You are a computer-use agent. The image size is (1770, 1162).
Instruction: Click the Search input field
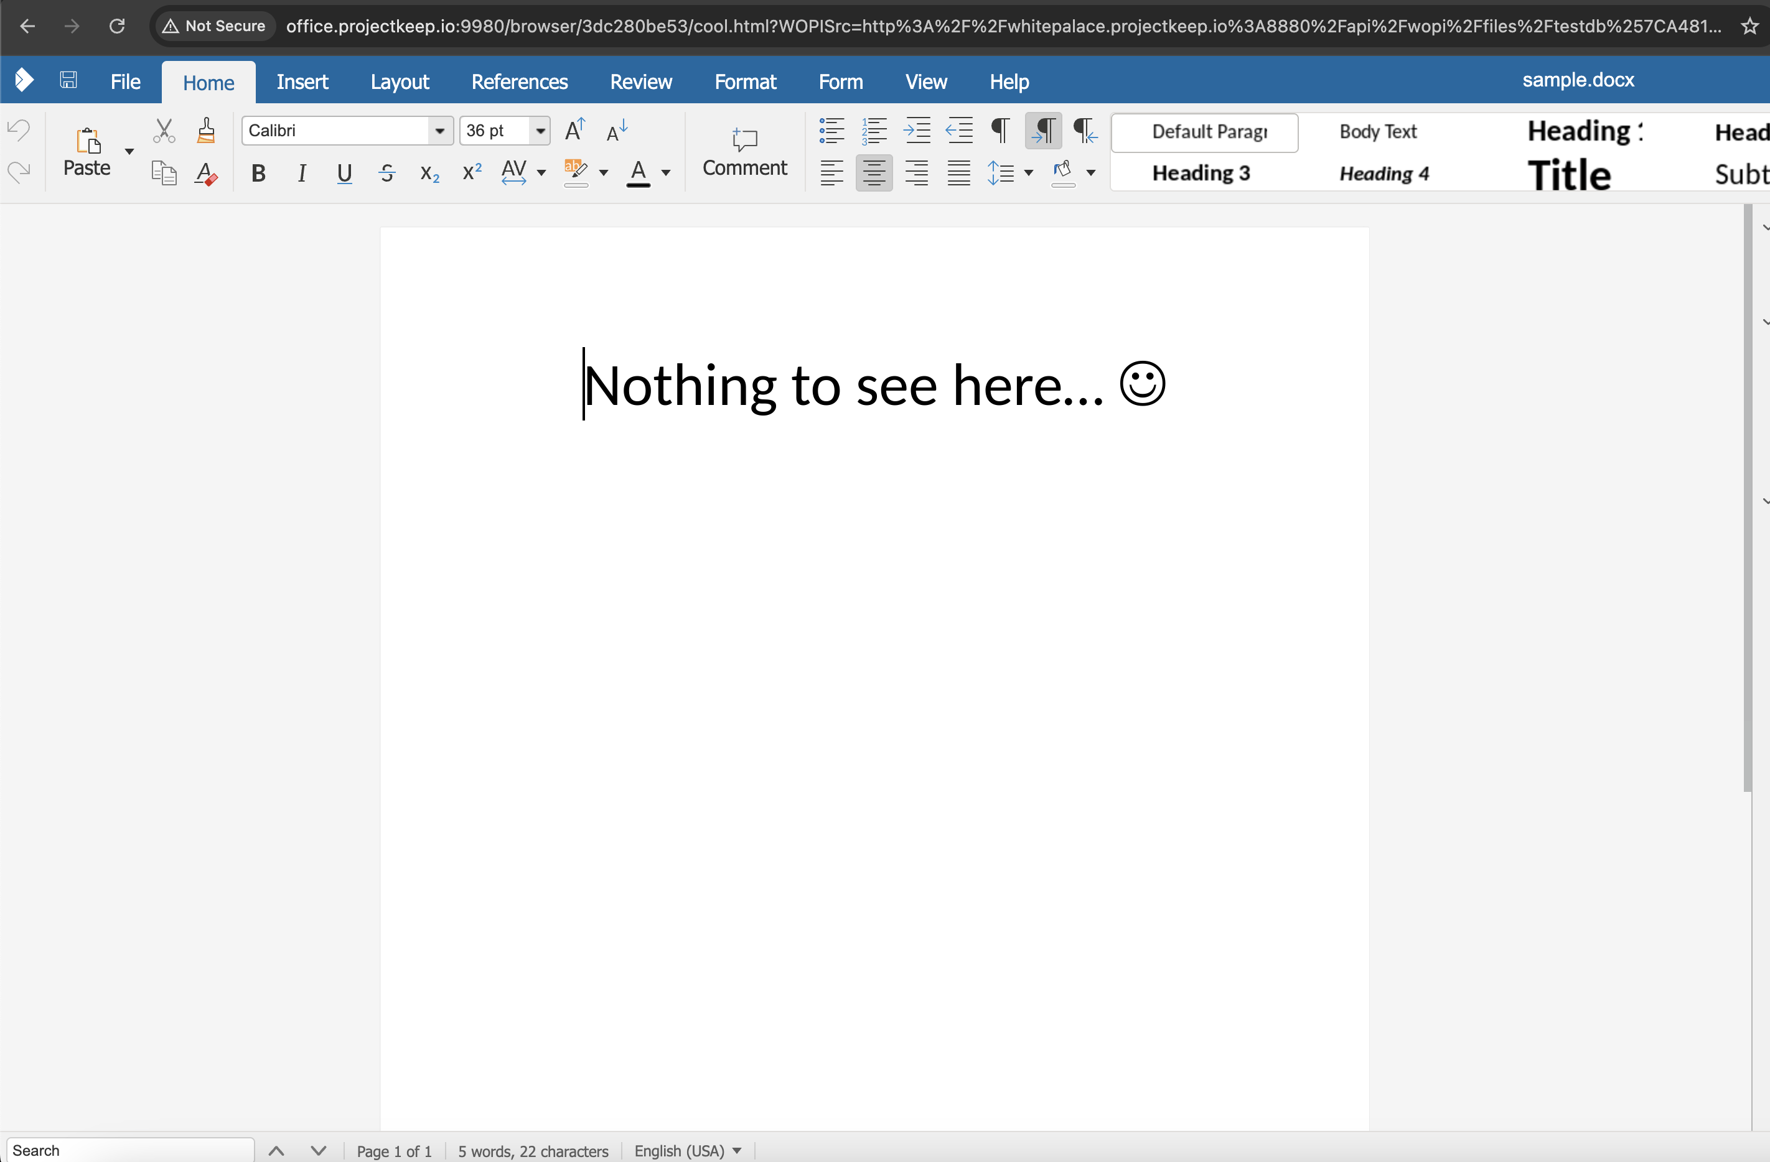click(x=131, y=1150)
